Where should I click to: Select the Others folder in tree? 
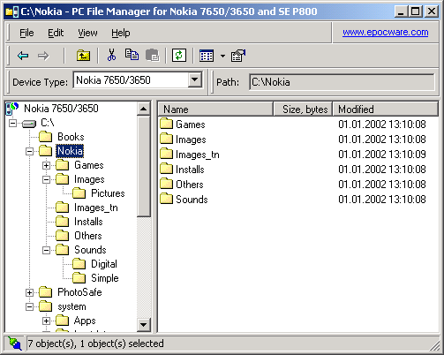[x=88, y=236]
